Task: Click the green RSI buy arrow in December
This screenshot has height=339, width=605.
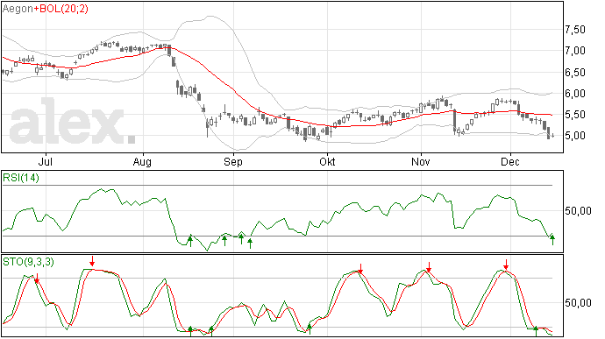Action: click(x=552, y=240)
